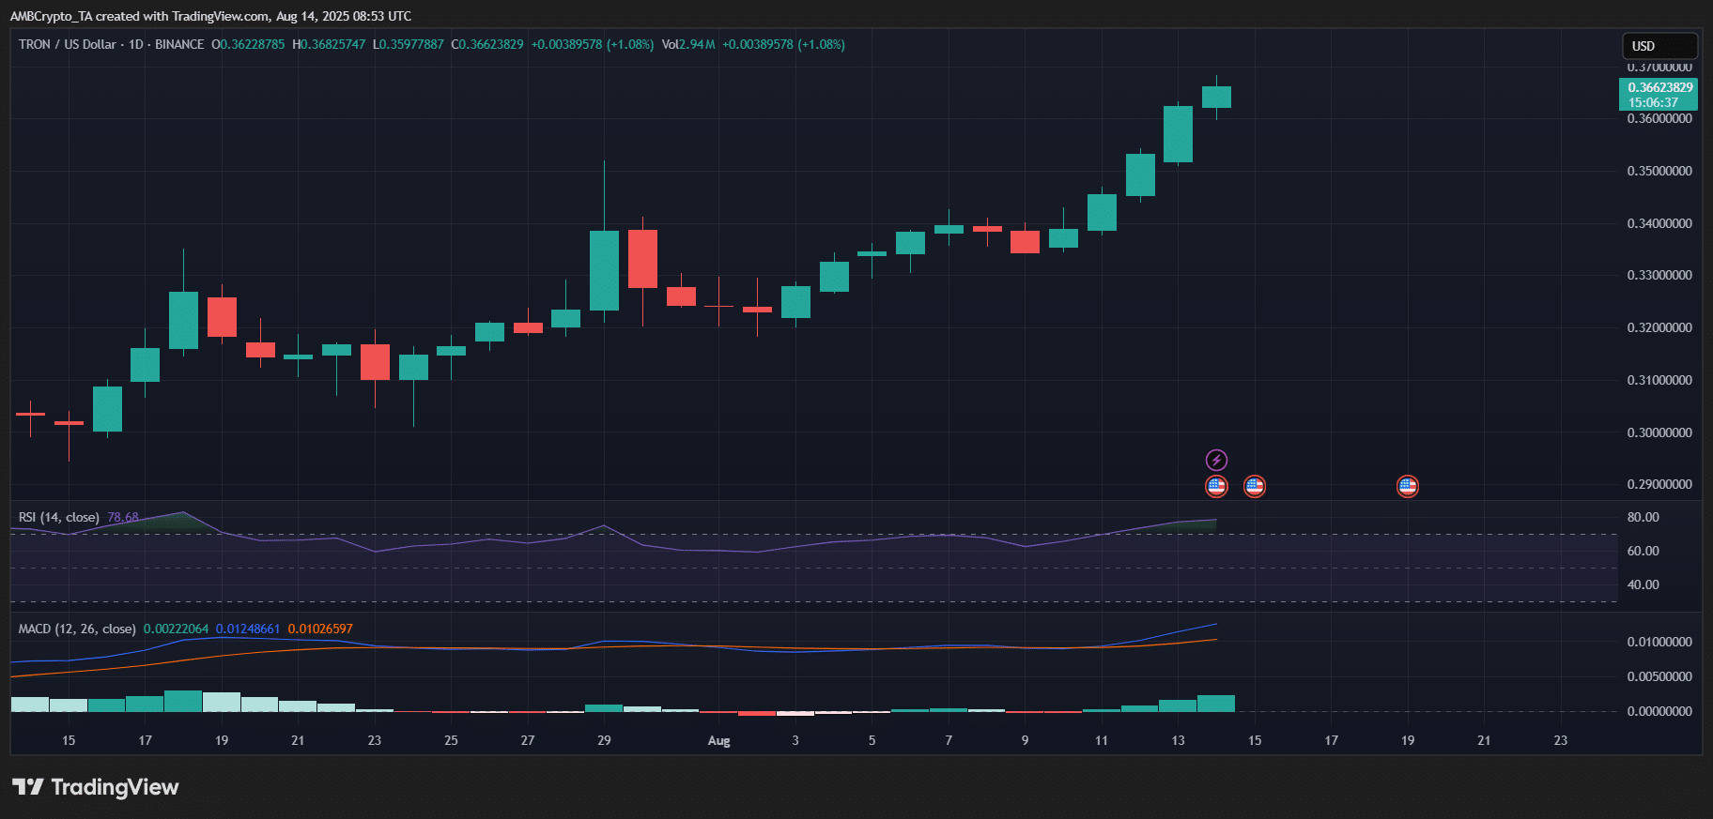Open the US flag event marker near Aug 15
Screen dimensions: 1713x819
(x=1255, y=486)
